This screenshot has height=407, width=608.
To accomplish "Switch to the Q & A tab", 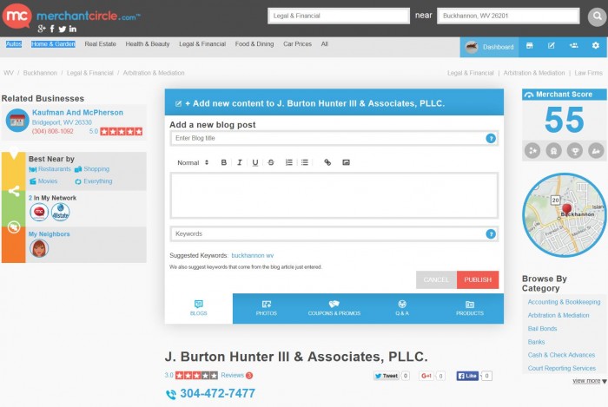I will tap(402, 308).
